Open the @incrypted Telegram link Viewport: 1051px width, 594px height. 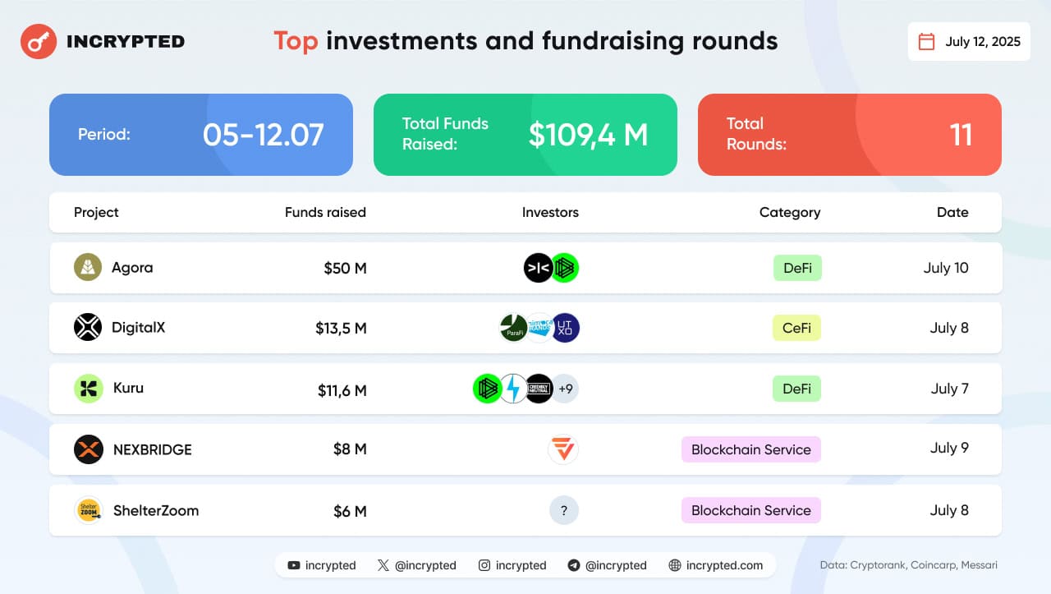607,565
